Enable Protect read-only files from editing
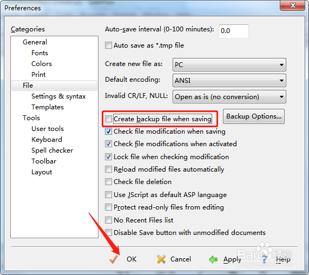The height and width of the screenshot is (275, 309). point(108,207)
